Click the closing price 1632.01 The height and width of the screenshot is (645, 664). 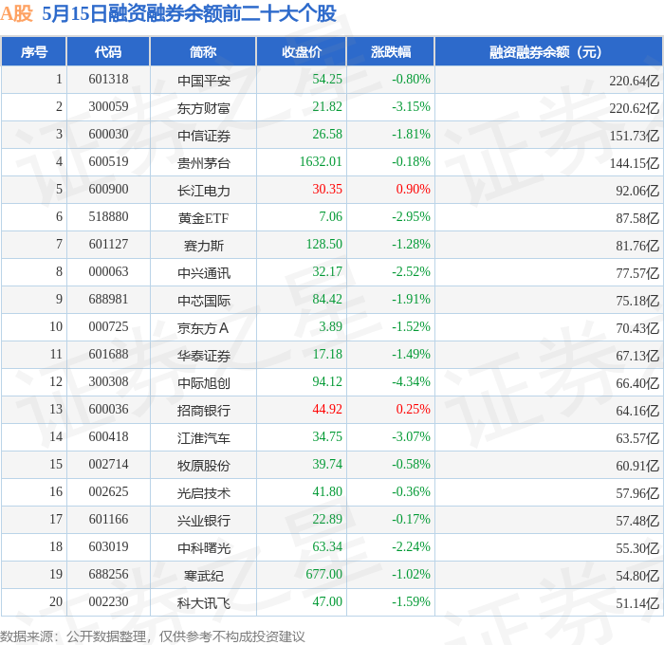[x=321, y=162]
